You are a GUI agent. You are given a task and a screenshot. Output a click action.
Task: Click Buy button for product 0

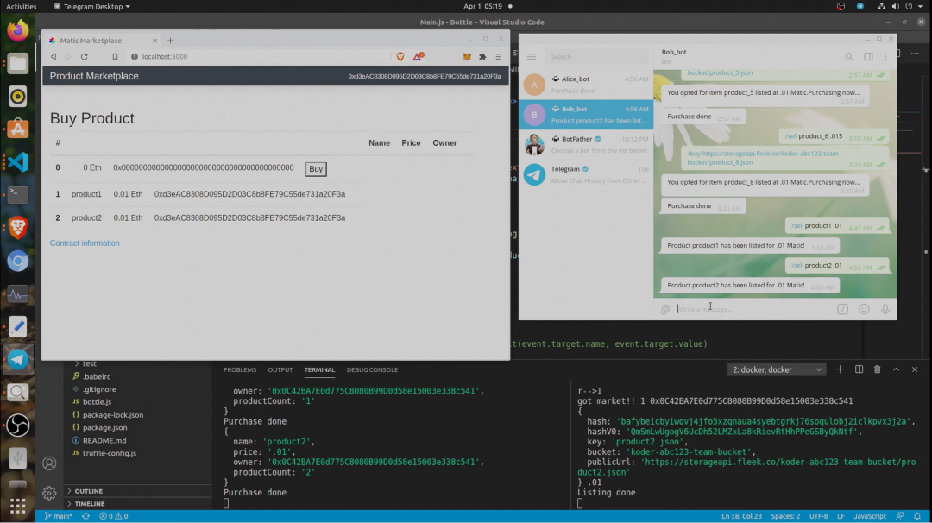point(316,169)
